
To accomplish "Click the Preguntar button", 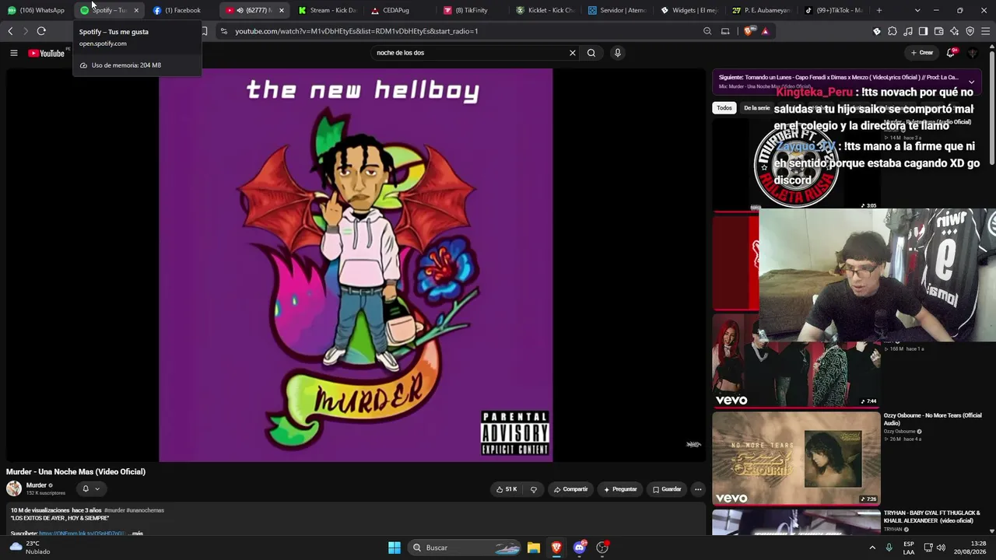I will pos(620,489).
